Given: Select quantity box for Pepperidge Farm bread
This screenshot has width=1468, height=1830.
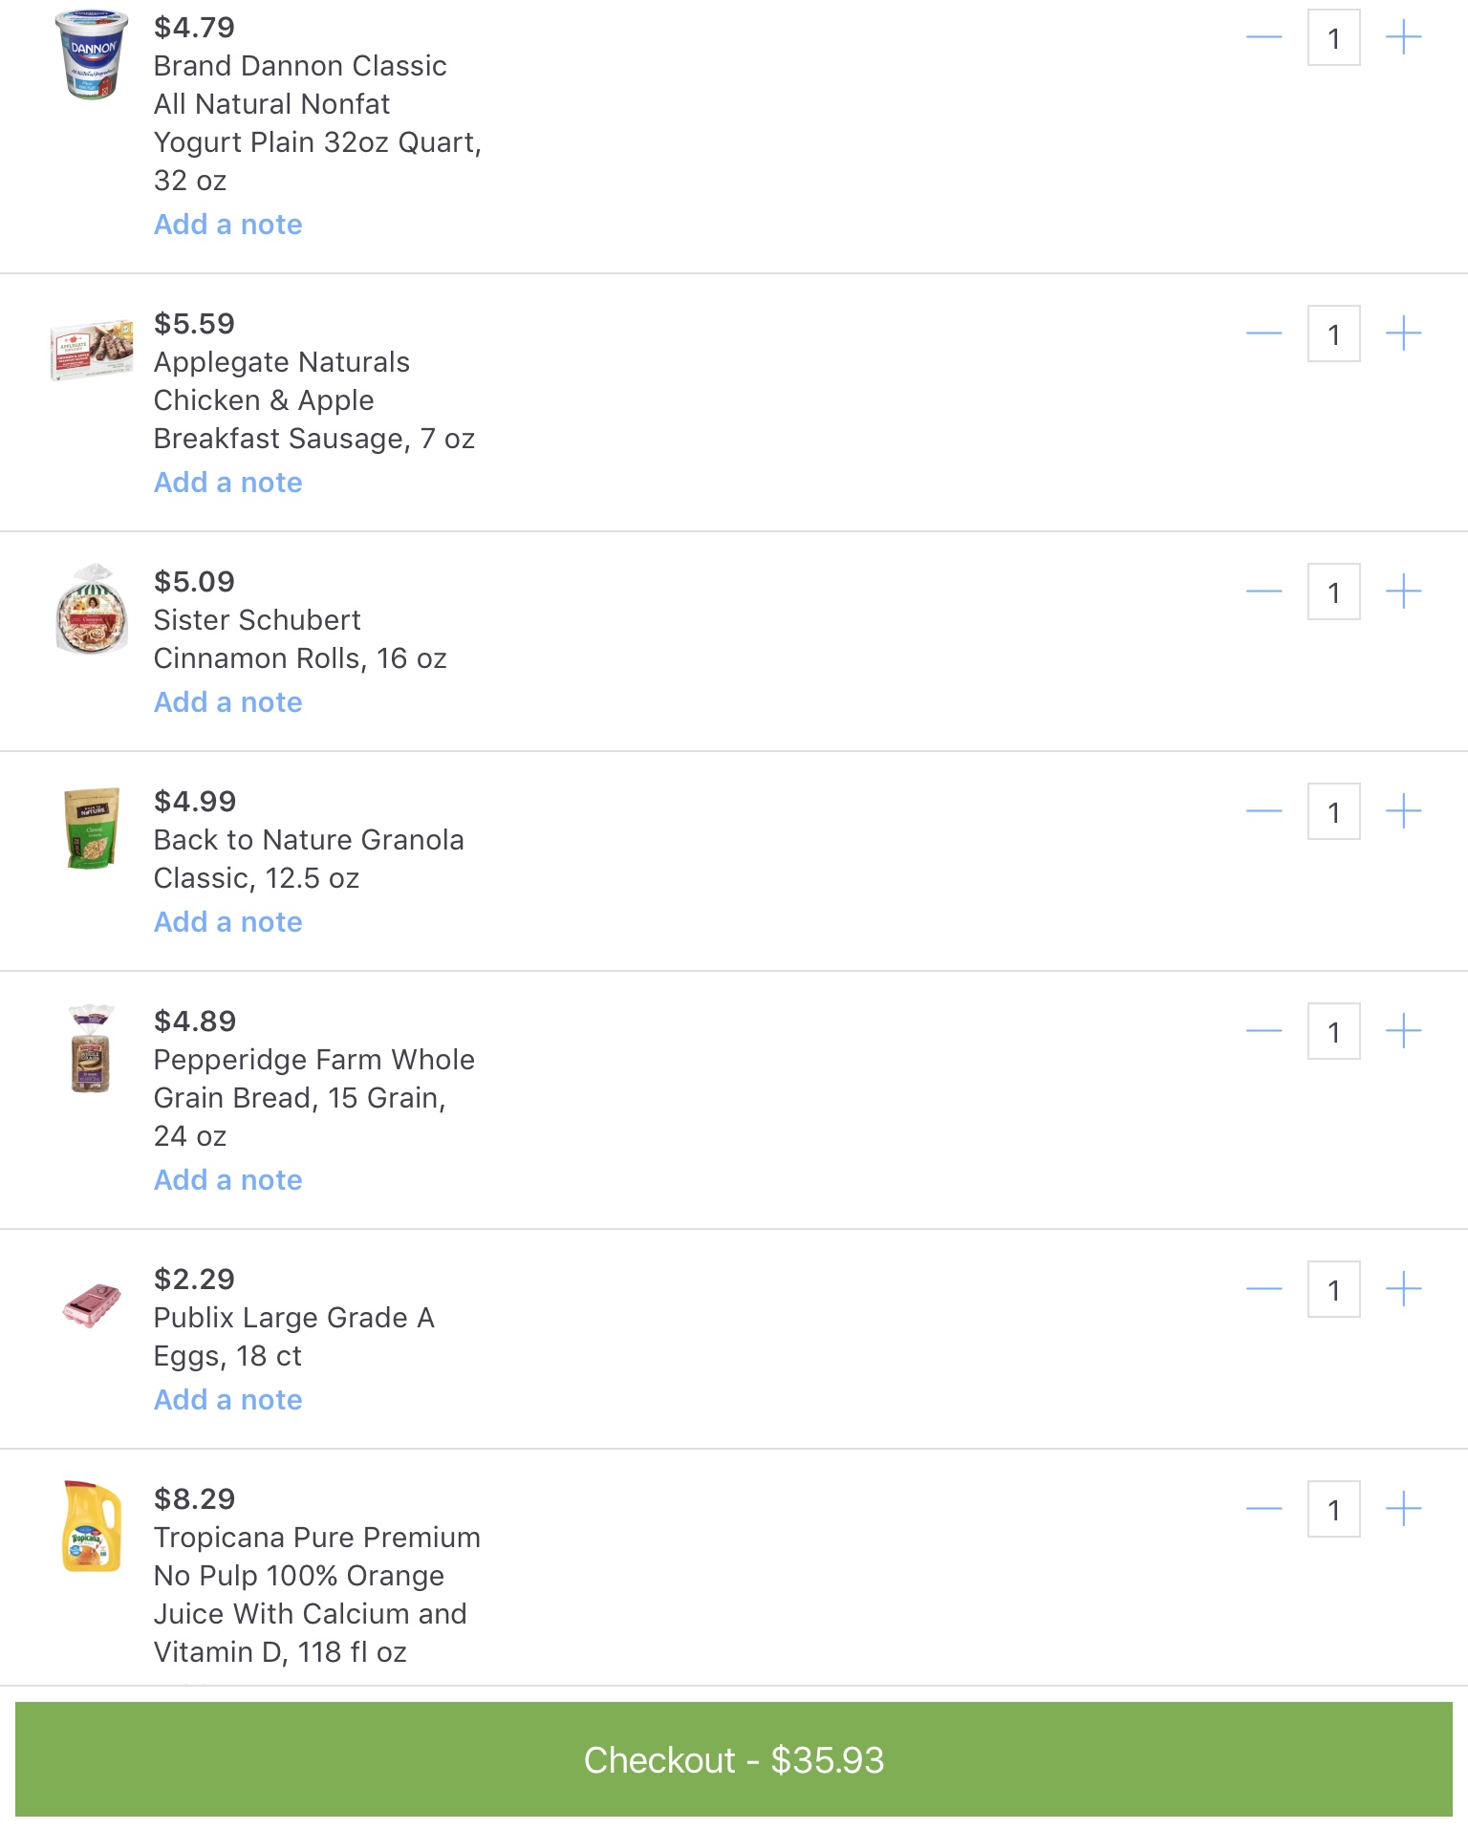Looking at the screenshot, I should (1333, 1032).
